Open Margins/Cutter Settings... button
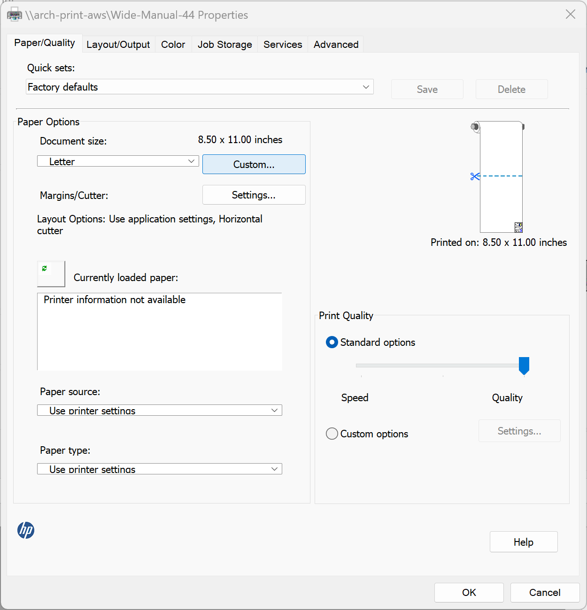Viewport: 587px width, 610px height. [x=254, y=195]
